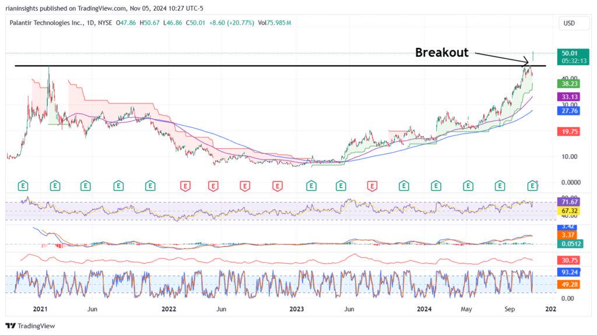Click the Palantir Technologies Inc. symbol title
Viewport: 597px width, 335px height.
46,23
